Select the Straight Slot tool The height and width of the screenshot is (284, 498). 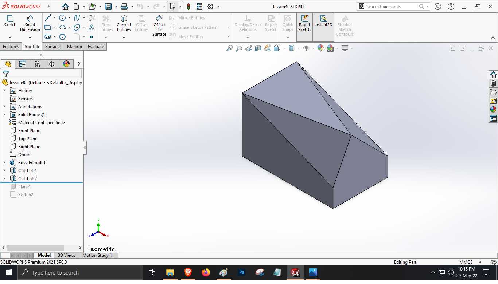pyautogui.click(x=48, y=37)
